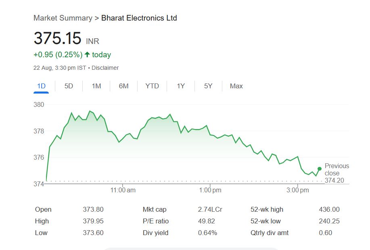This screenshot has width=370, height=250.
Task: Select the YTD chart tab
Action: (152, 86)
